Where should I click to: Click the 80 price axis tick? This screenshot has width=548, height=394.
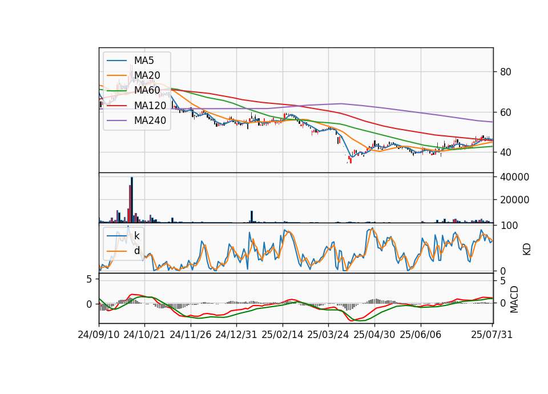[505, 72]
